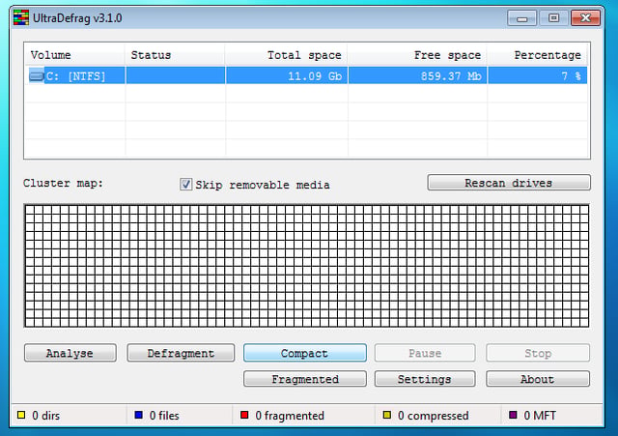This screenshot has width=618, height=436.
Task: Click the Stop button
Action: pyautogui.click(x=538, y=353)
